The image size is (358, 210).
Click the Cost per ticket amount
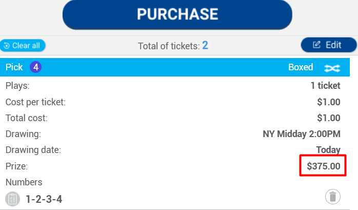tap(328, 102)
